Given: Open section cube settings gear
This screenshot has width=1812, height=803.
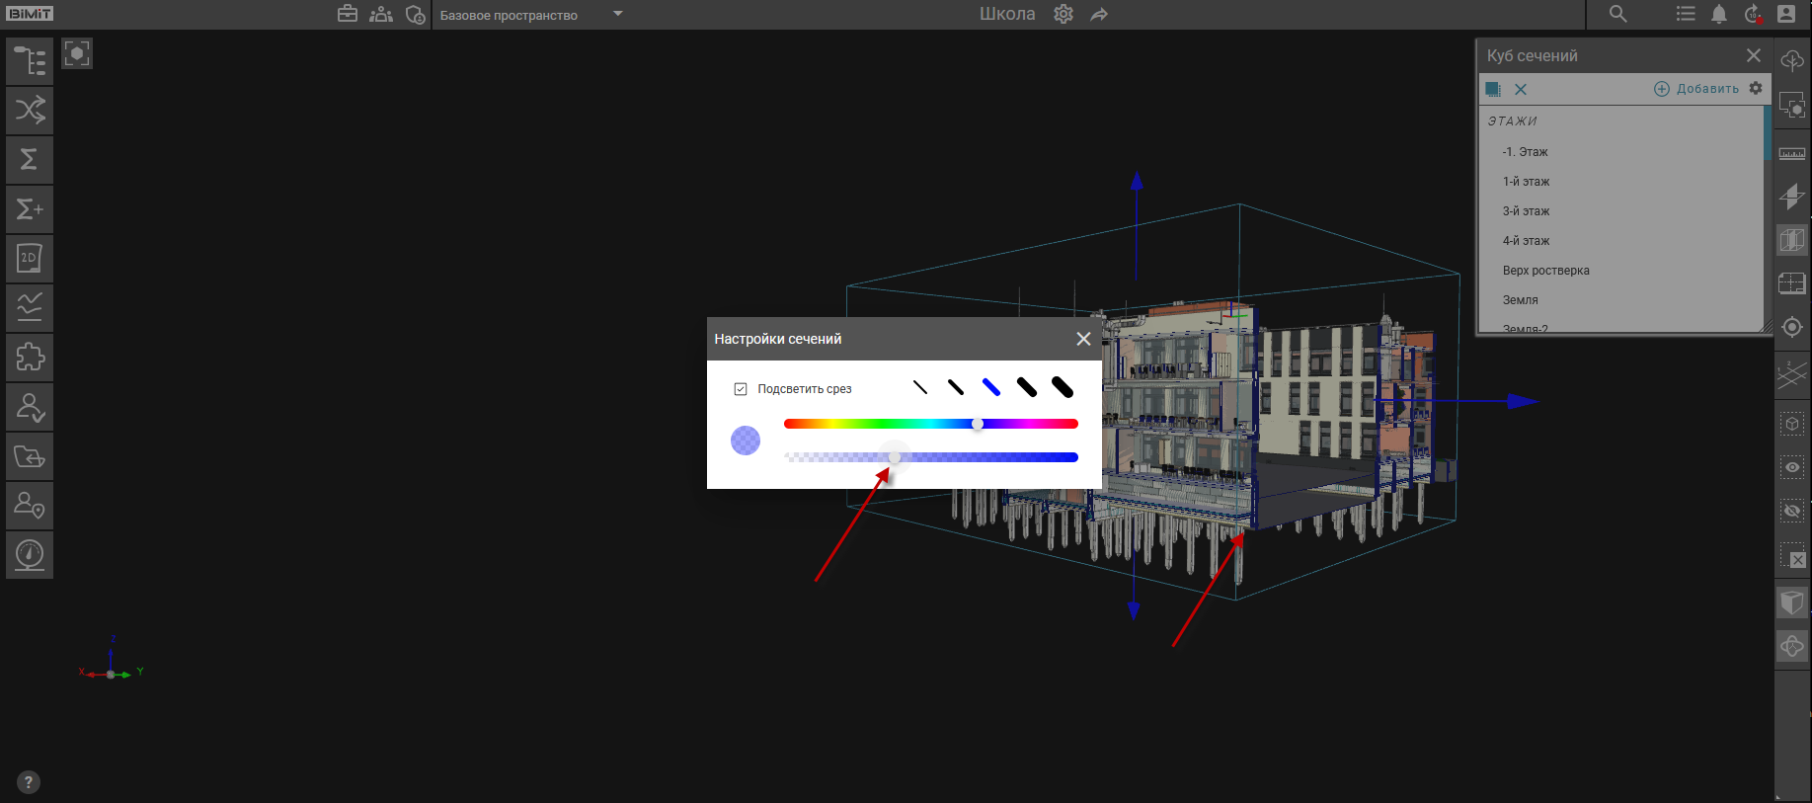Looking at the screenshot, I should tap(1755, 88).
